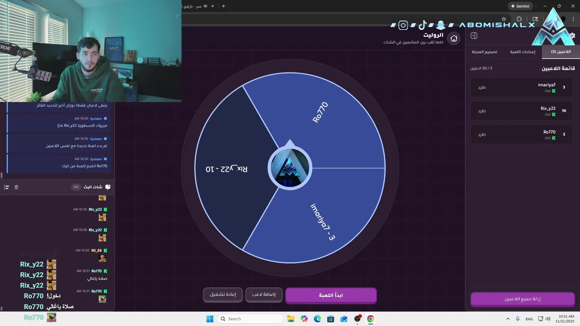Click the إضافة لاعب add player button
Viewport: 580px width, 326px height.
[x=264, y=295]
